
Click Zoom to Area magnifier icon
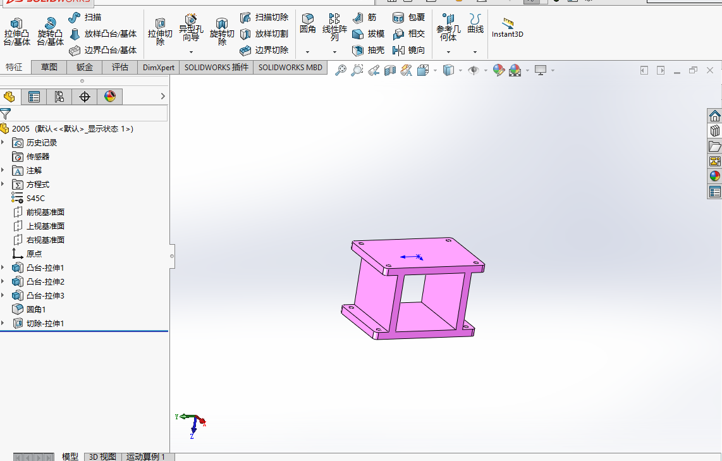[x=357, y=70]
